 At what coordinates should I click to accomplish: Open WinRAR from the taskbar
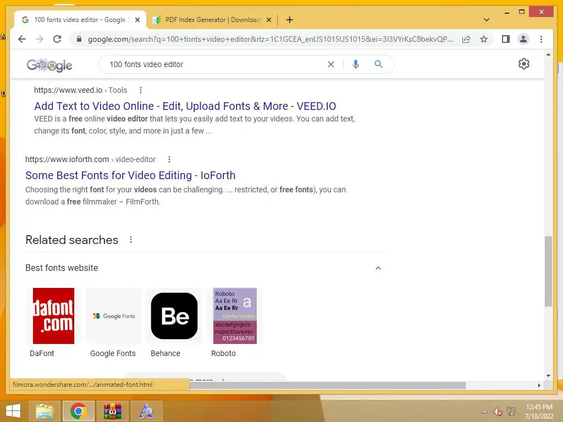(x=112, y=411)
